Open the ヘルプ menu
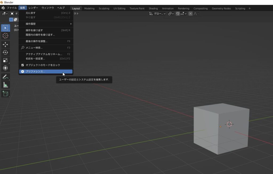Screen dimensions: 273x174 click(x=61, y=8)
